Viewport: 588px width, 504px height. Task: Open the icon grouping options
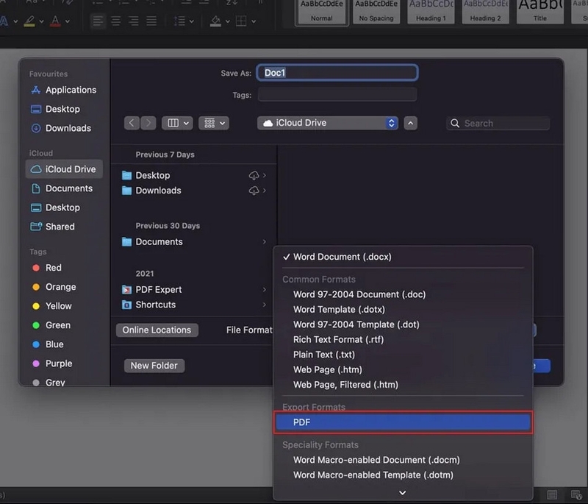click(x=214, y=124)
